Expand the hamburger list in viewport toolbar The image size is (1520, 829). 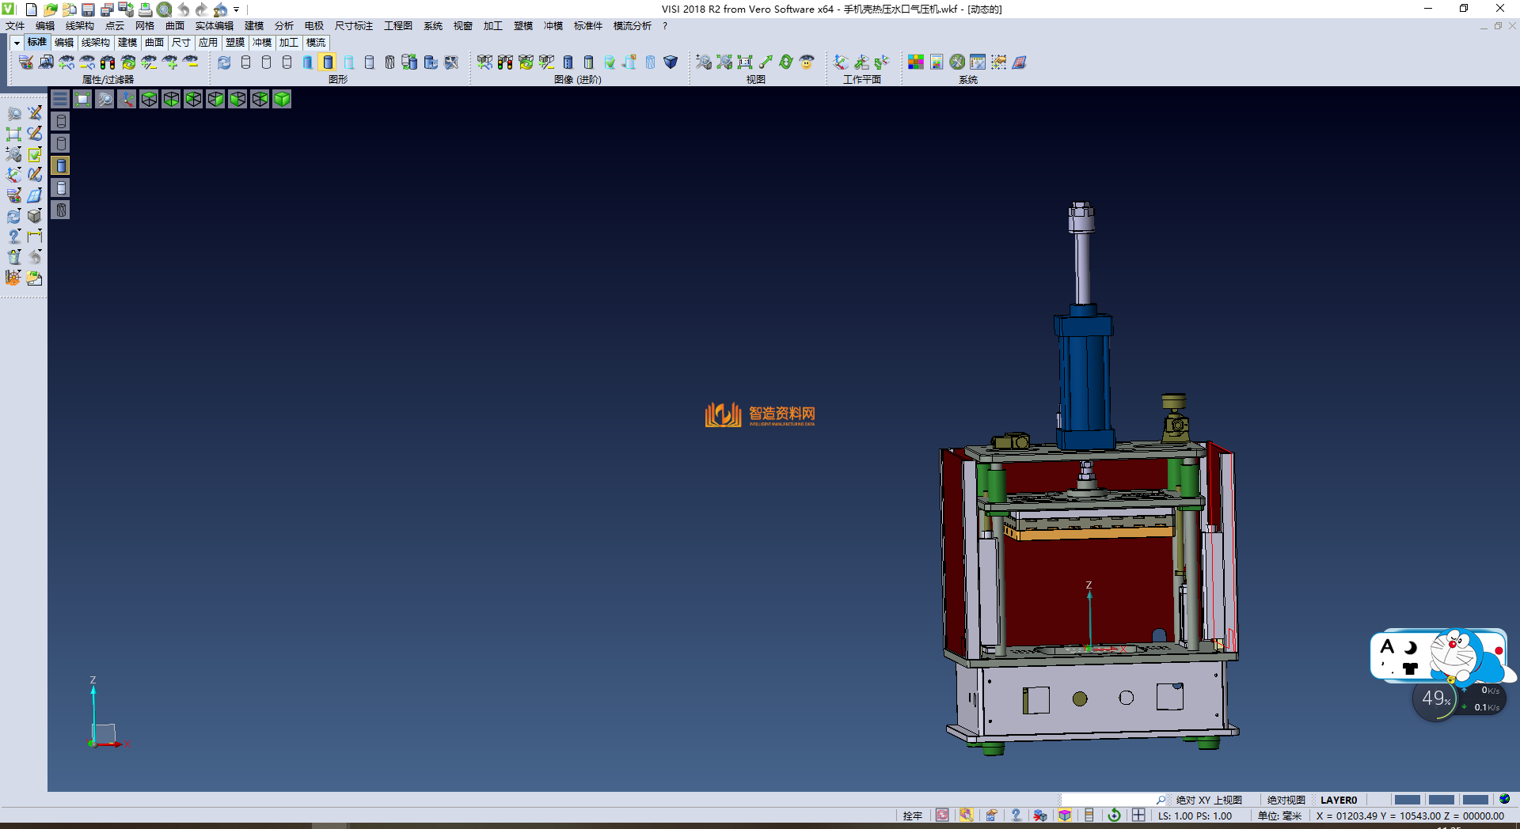coord(60,99)
